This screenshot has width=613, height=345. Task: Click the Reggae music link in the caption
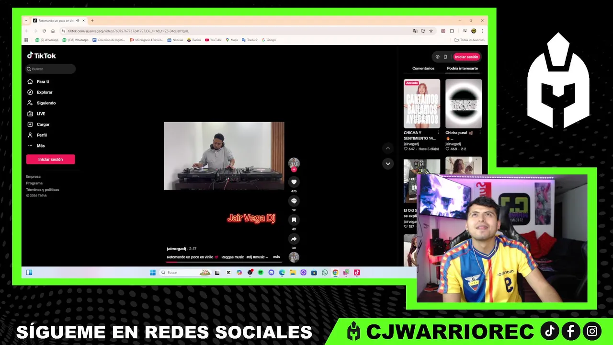232,257
